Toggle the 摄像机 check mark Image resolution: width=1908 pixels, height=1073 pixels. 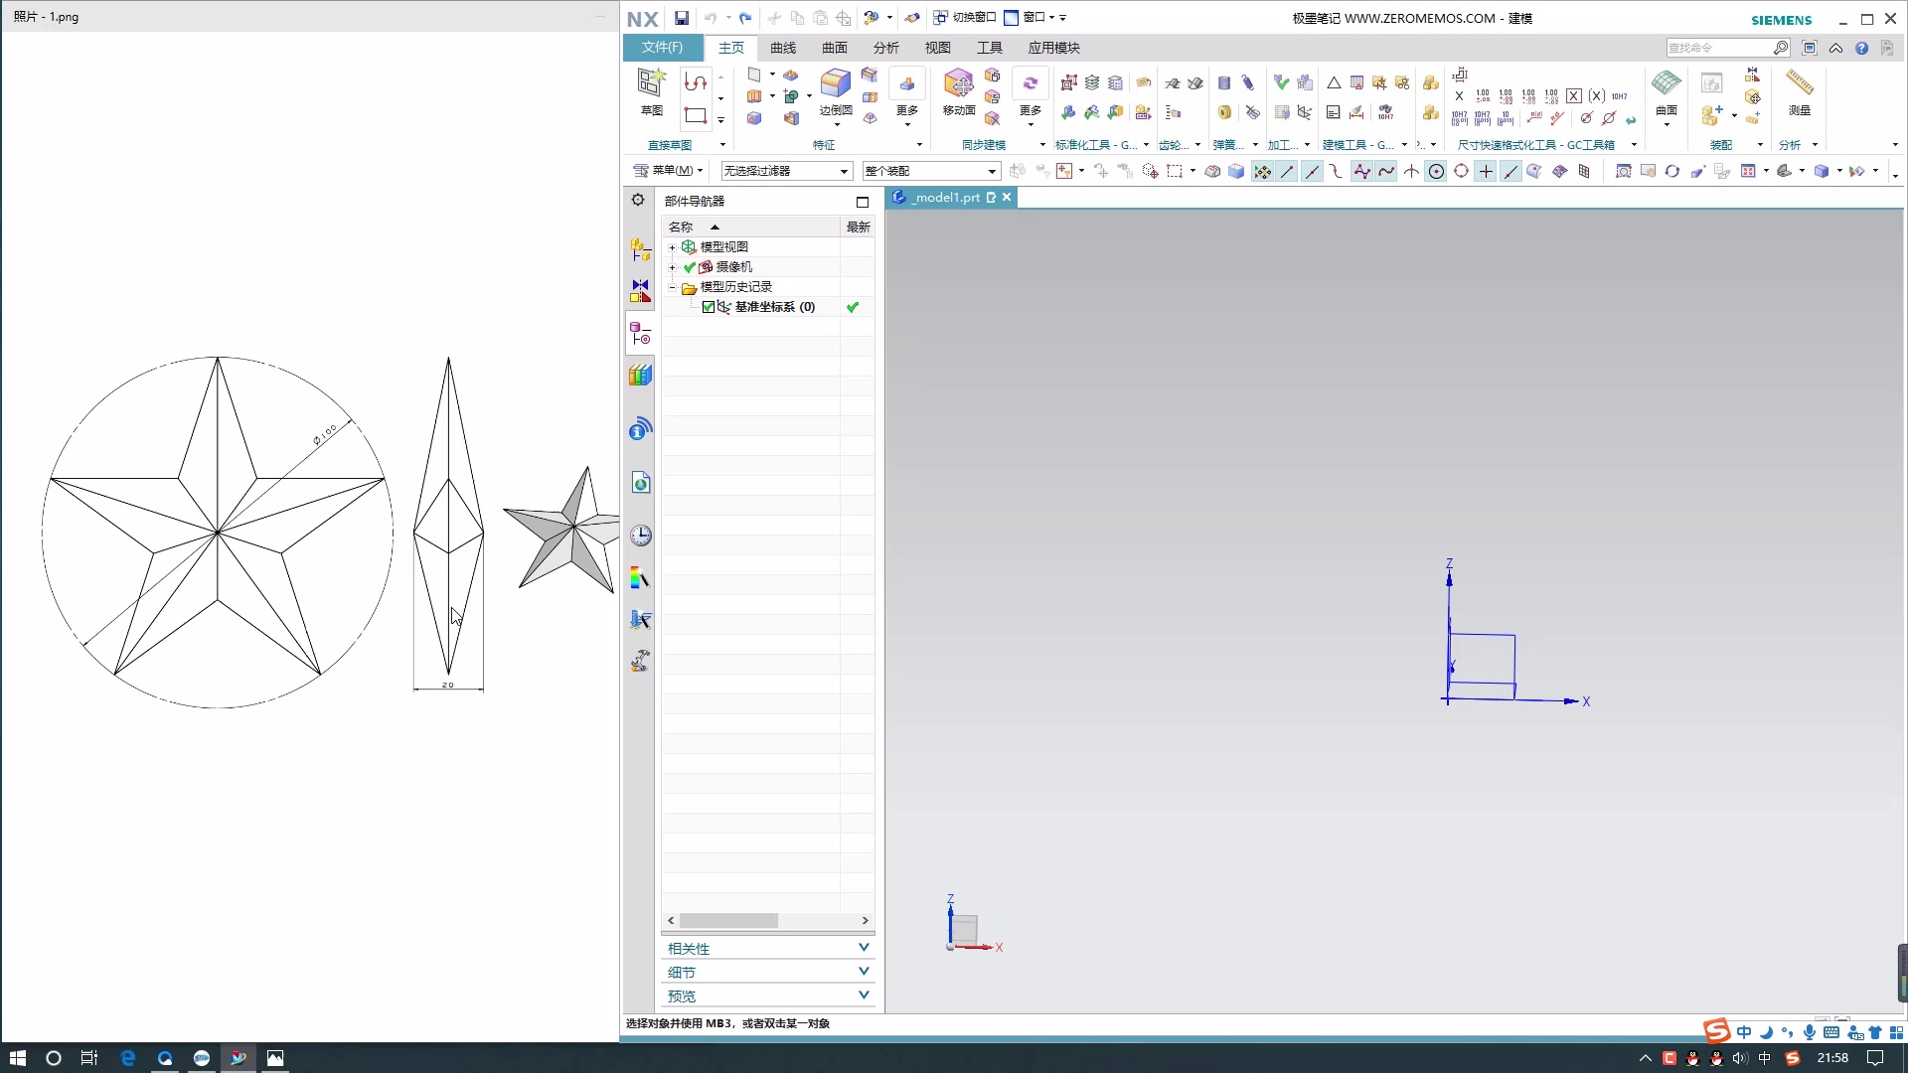[x=690, y=267]
